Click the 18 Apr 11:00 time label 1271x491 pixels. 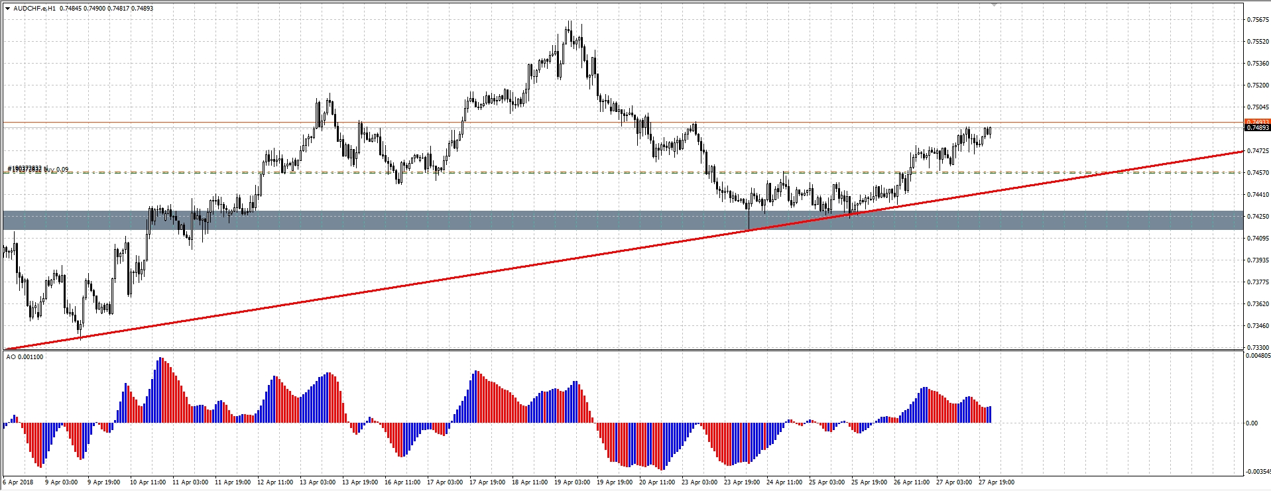coord(529,482)
